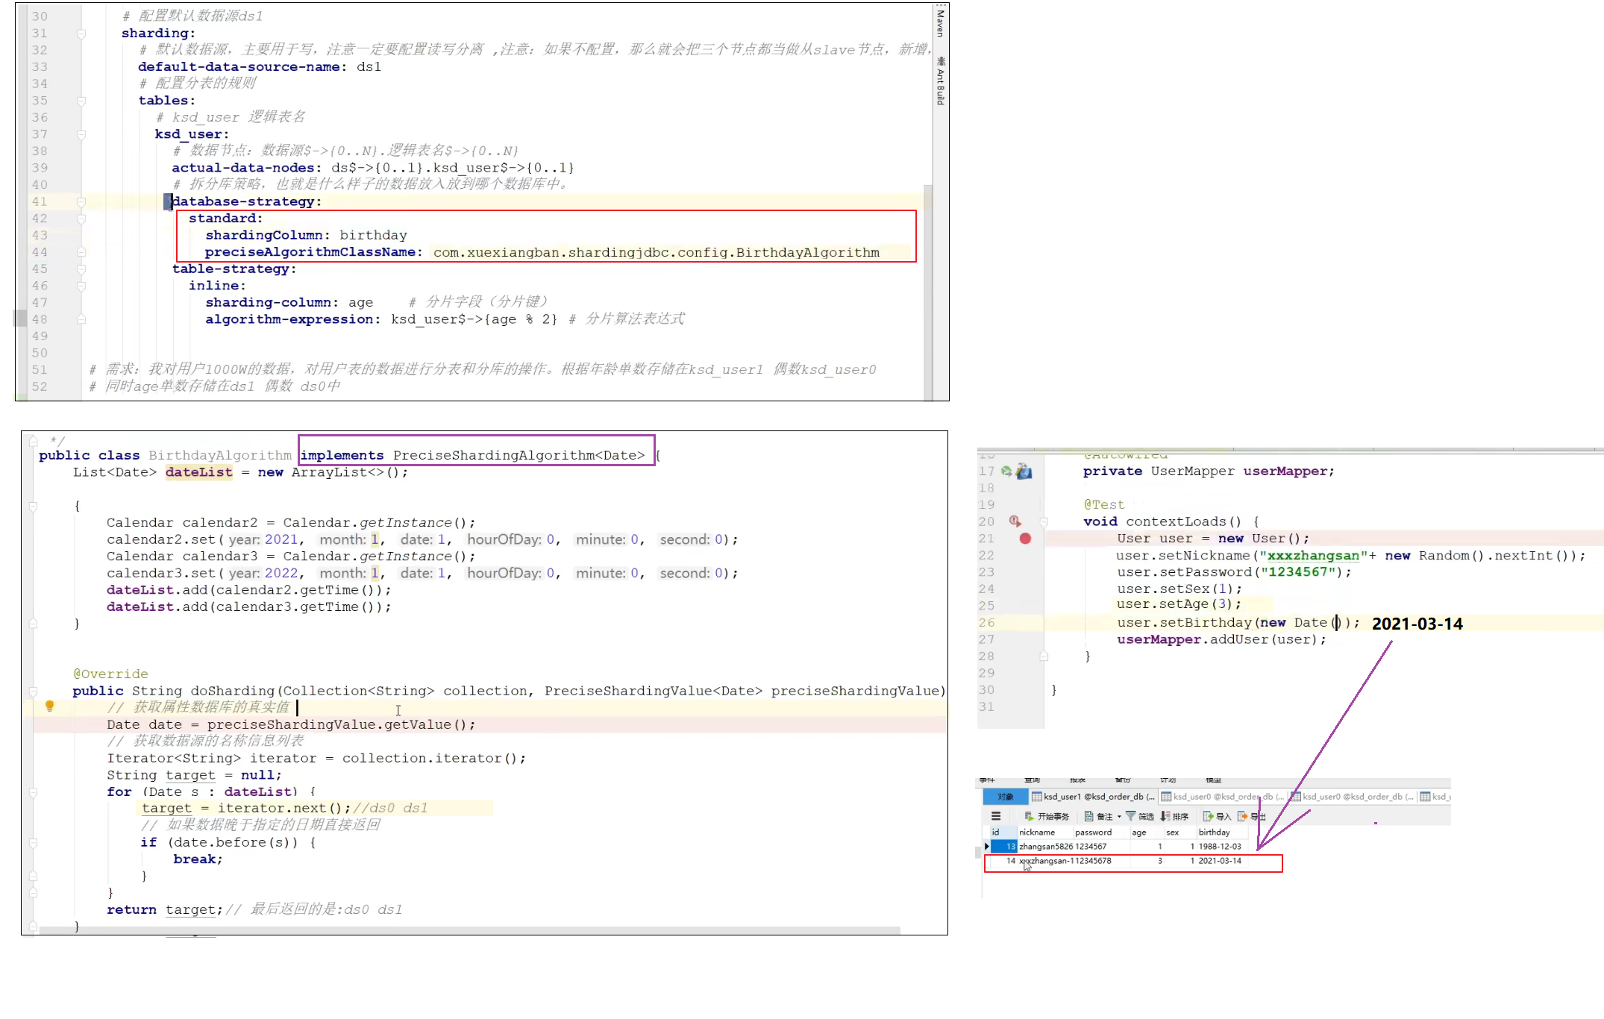Viewport: 1604px width, 1019px height.
Task: Collapse the tables block at line 35
Action: (x=81, y=101)
